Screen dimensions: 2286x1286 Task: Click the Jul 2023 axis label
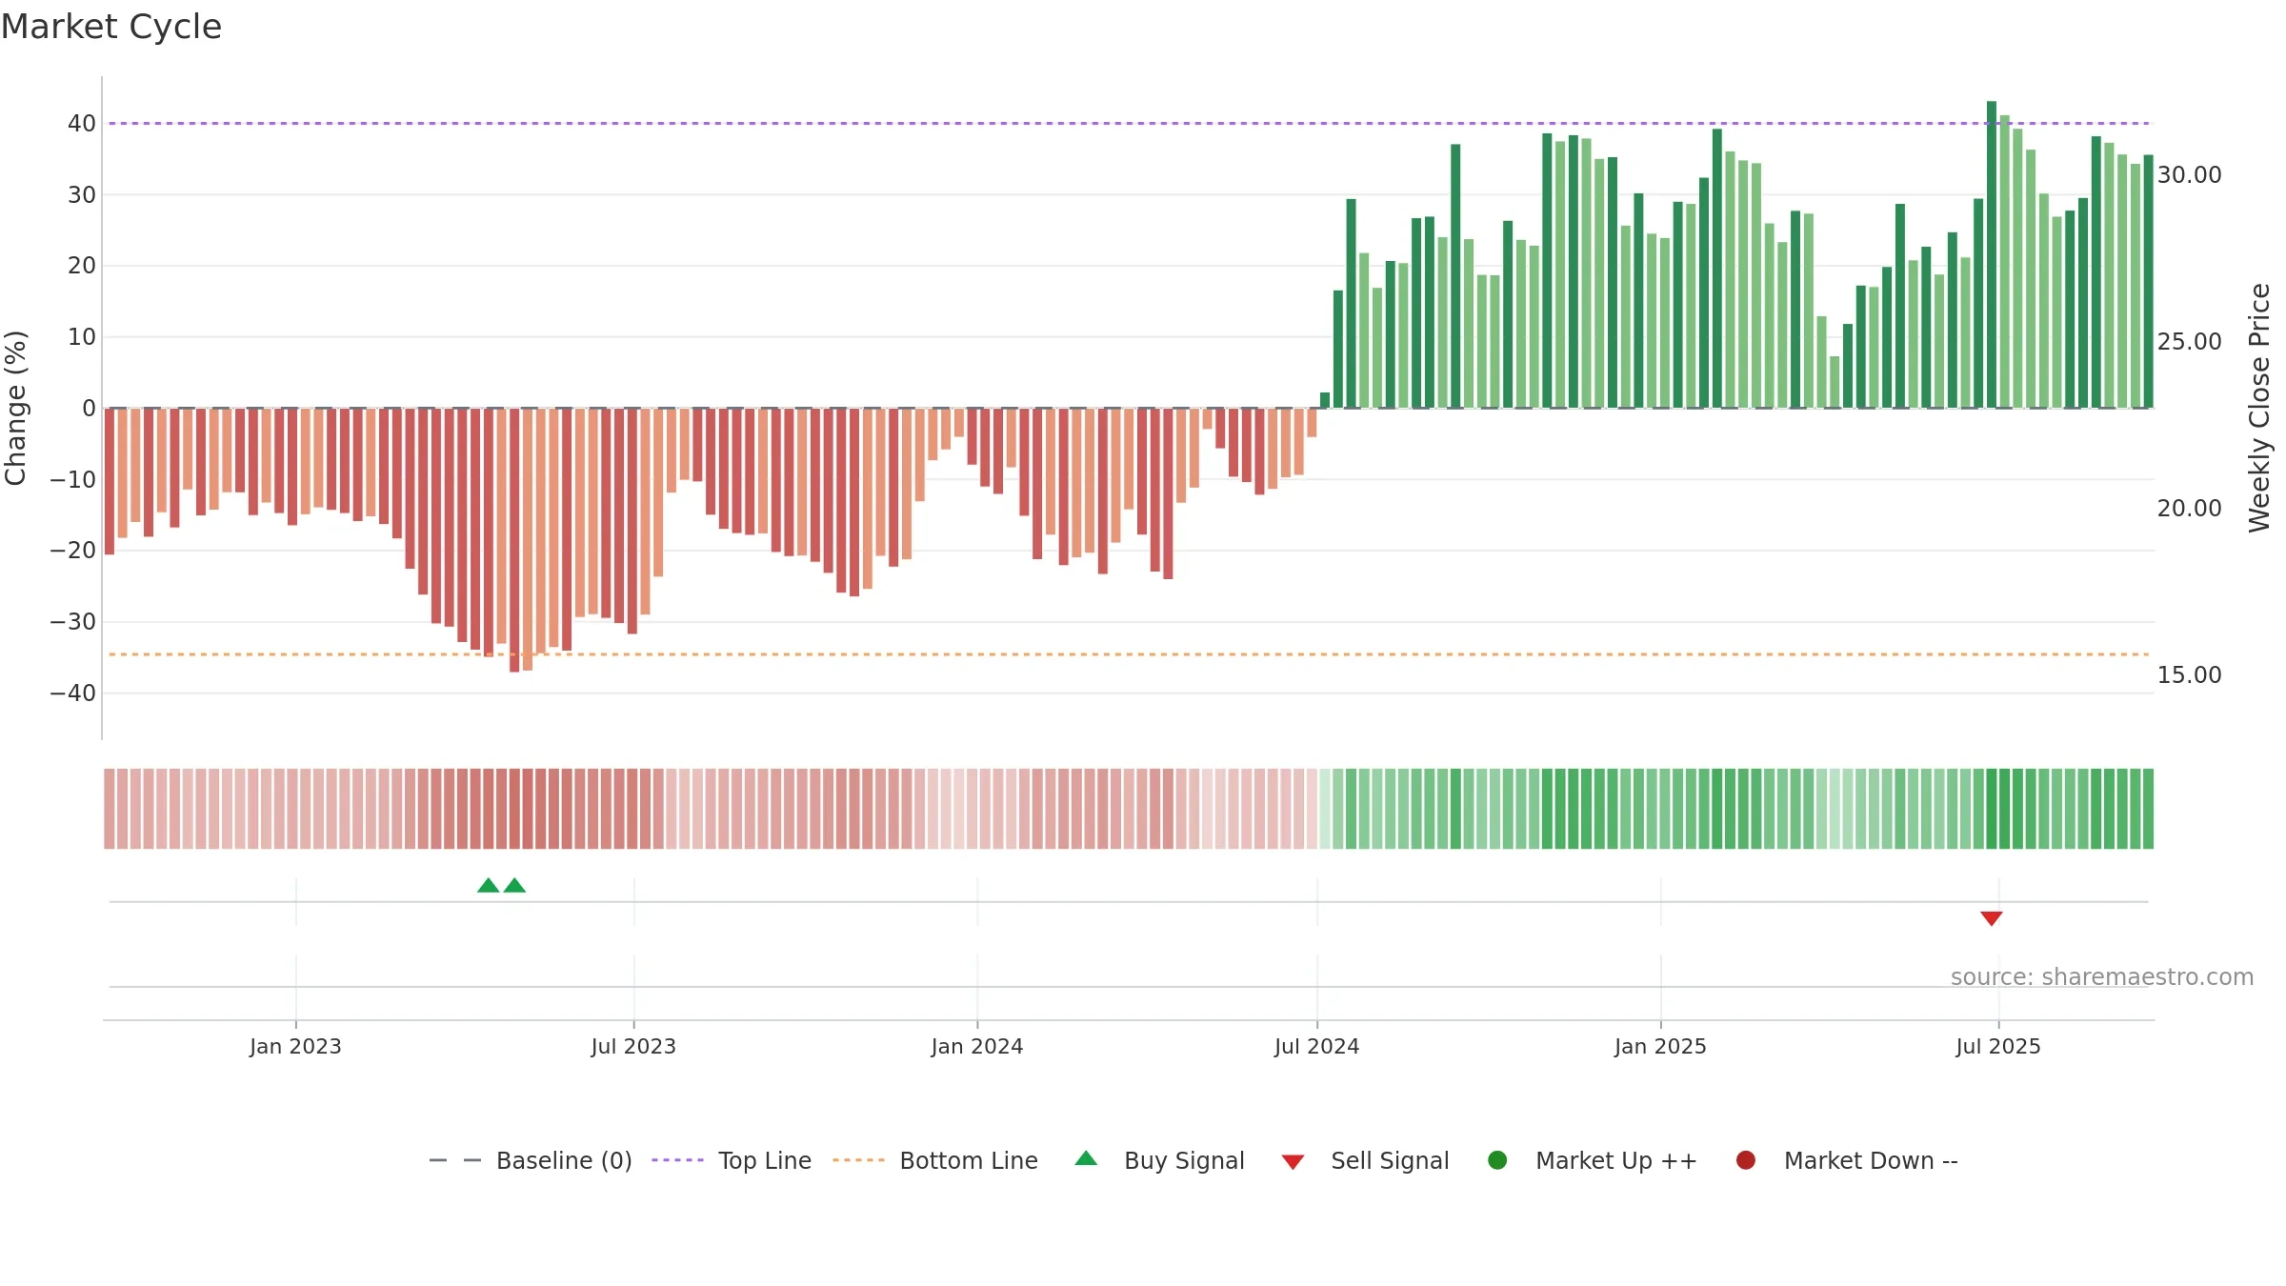(x=633, y=1046)
